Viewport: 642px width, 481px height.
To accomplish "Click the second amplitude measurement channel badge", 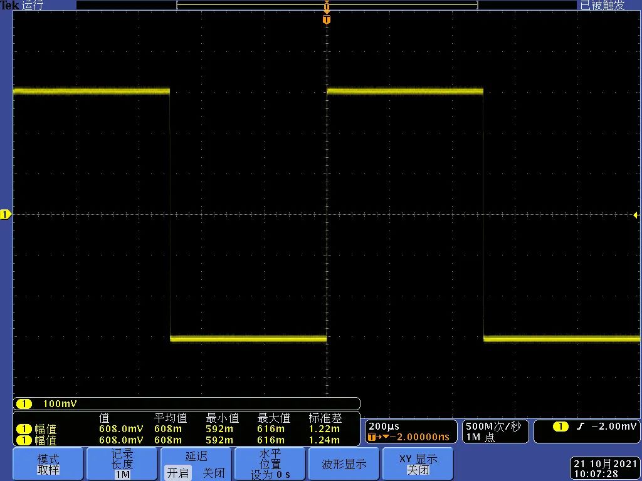I will coord(23,440).
